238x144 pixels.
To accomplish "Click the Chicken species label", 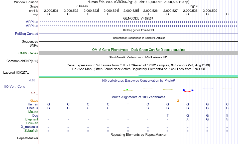I will (x=32, y=123).
